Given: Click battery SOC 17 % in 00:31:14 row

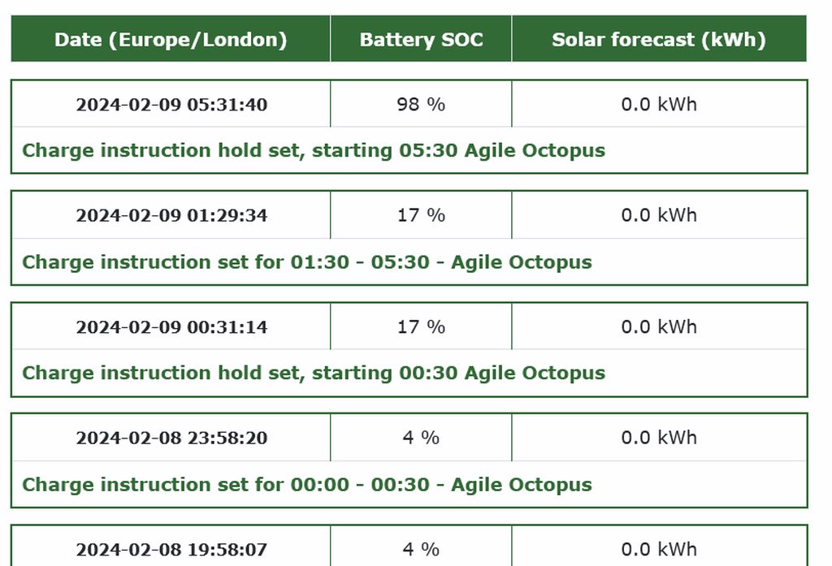Looking at the screenshot, I should click(421, 327).
